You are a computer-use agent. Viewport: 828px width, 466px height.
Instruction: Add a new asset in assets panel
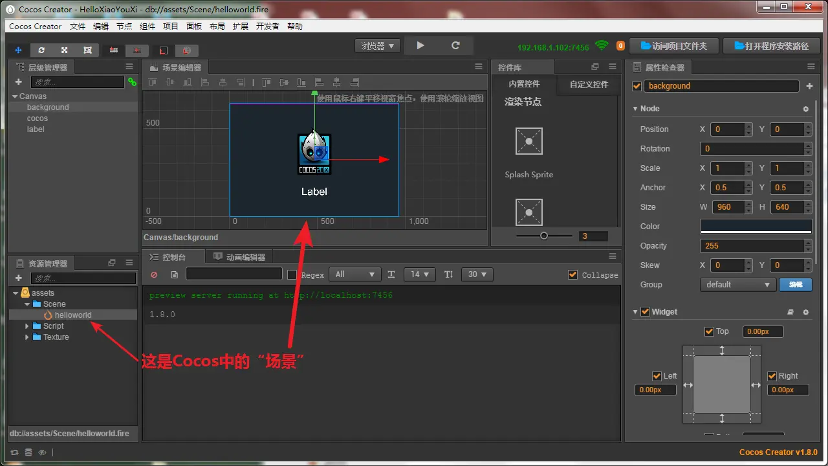point(18,278)
